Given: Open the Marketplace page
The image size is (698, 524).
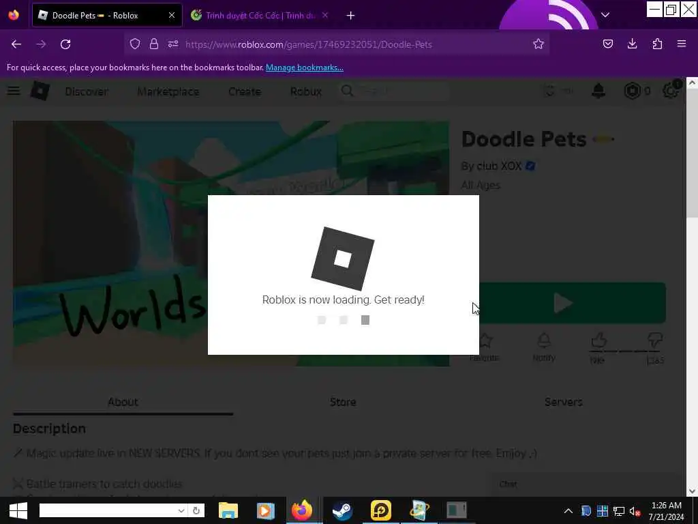Looking at the screenshot, I should (x=168, y=91).
